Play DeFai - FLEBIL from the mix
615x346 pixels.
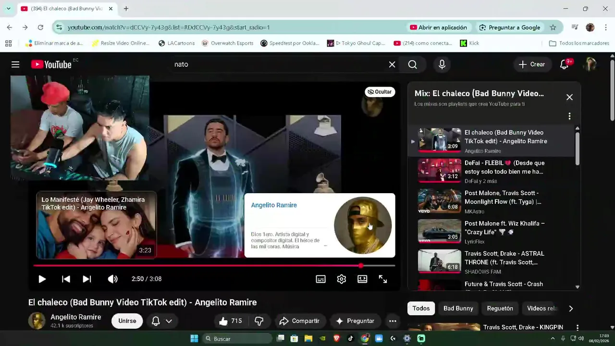click(492, 172)
